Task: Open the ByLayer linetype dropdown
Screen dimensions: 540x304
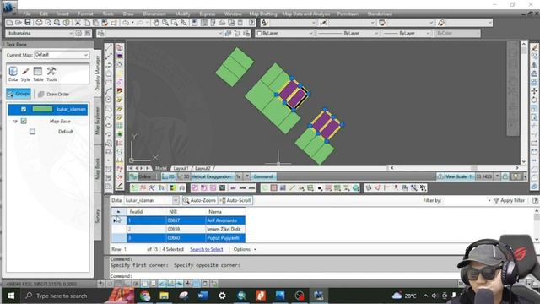Action: click(x=375, y=33)
